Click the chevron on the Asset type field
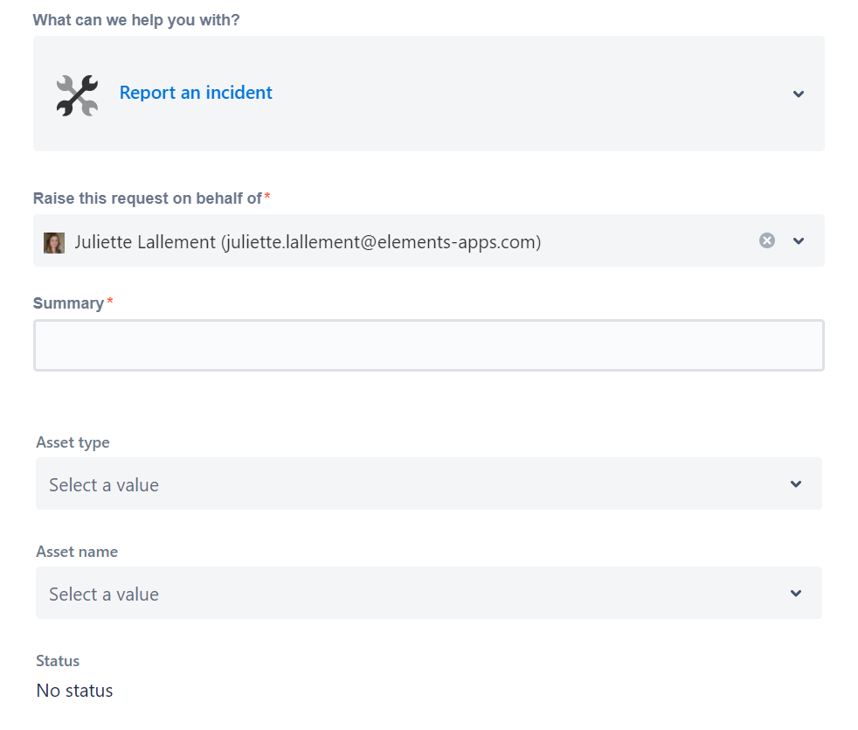 pos(796,483)
